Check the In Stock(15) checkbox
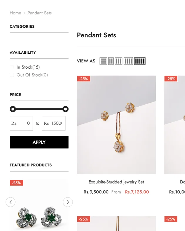 tap(12, 67)
